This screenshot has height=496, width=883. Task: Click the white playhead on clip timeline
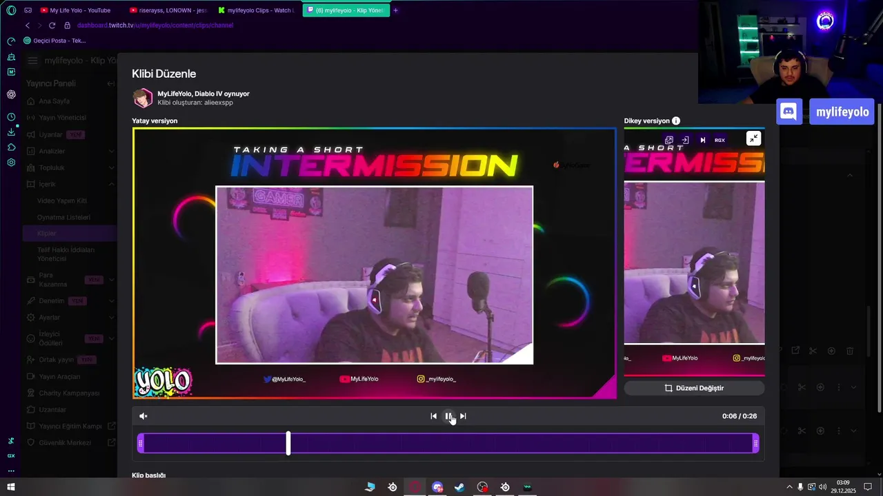pyautogui.click(x=288, y=443)
